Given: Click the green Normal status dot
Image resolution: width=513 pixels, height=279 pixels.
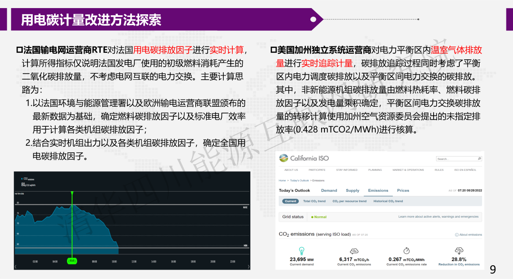Looking at the screenshot, I should 312,217.
